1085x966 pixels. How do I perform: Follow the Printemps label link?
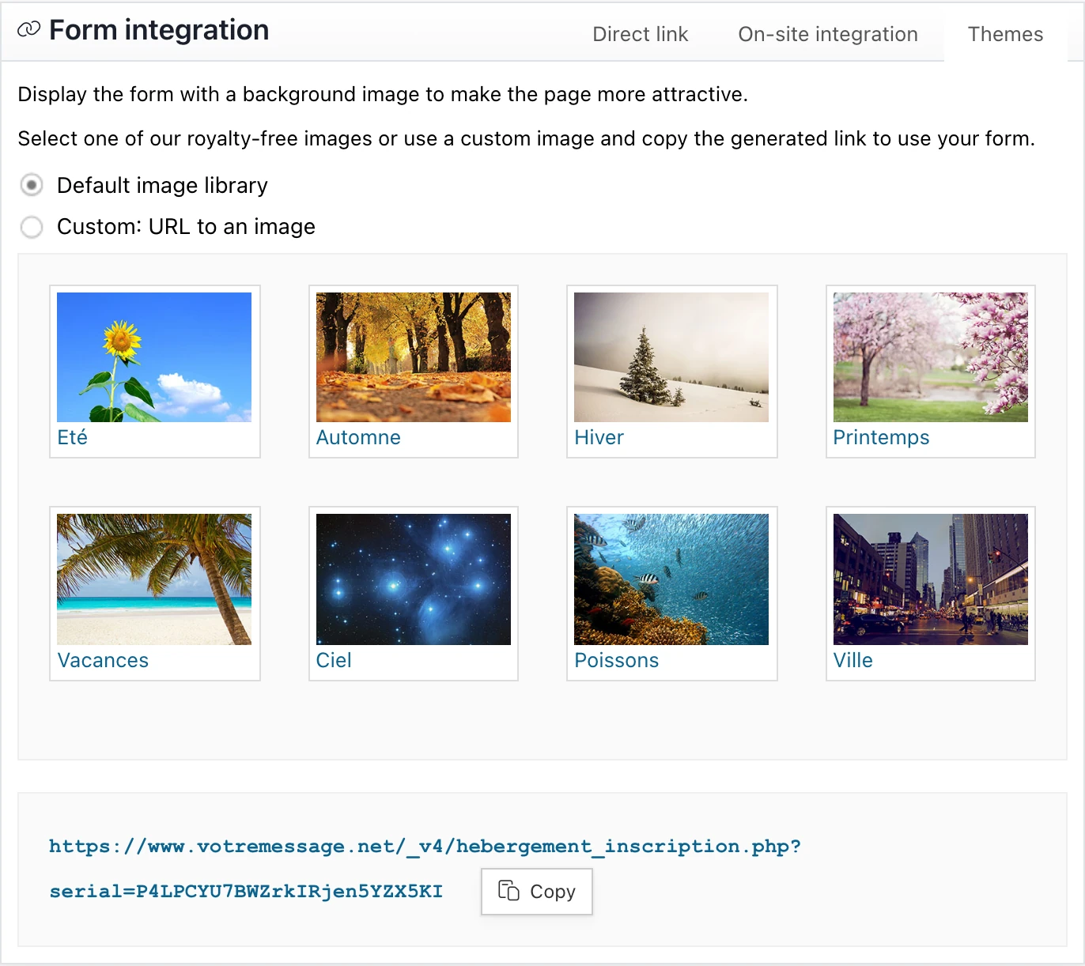881,437
